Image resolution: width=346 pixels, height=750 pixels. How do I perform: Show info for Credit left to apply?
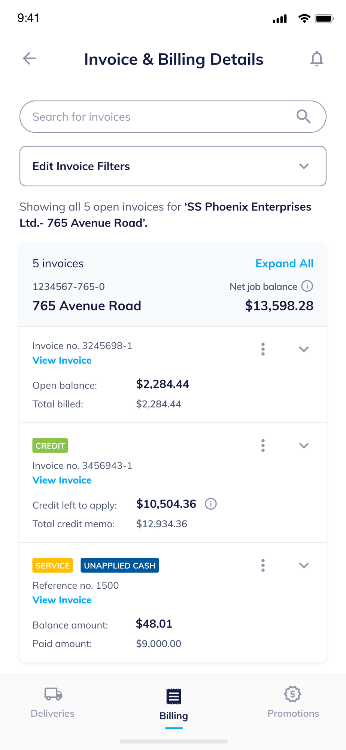pos(211,504)
